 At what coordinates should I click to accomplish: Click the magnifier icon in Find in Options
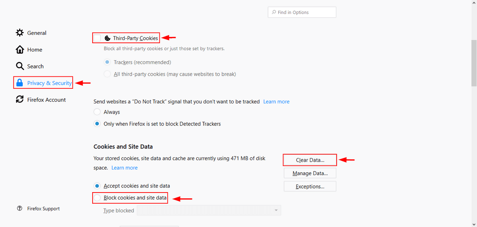coord(274,12)
